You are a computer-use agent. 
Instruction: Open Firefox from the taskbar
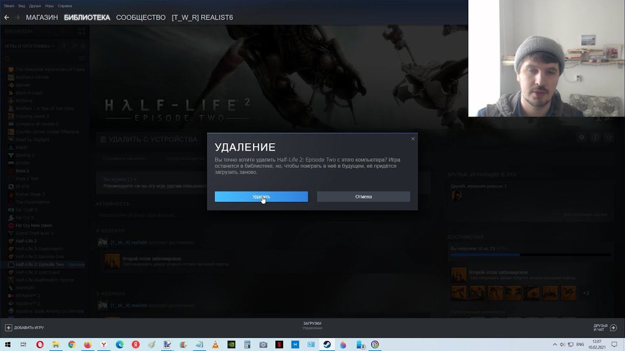click(x=87, y=344)
